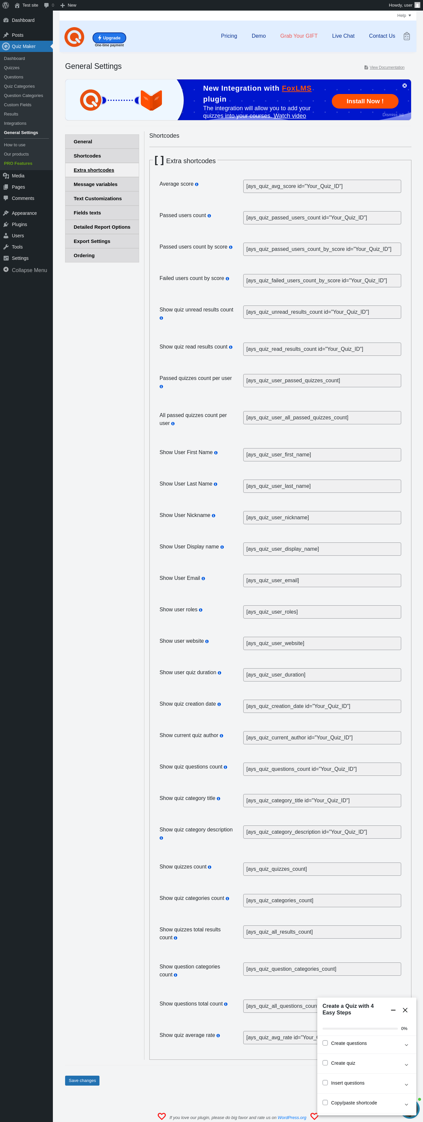
Task: Click the Save changes button
Action: point(82,1080)
